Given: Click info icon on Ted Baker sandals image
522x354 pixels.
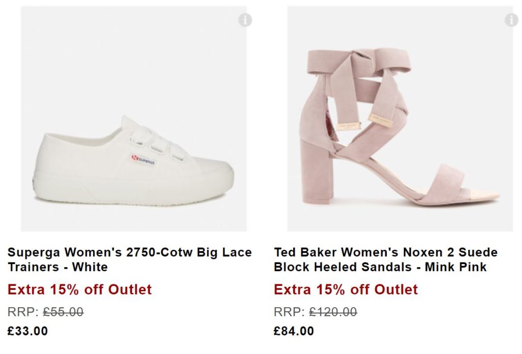Looking at the screenshot, I should 511,20.
